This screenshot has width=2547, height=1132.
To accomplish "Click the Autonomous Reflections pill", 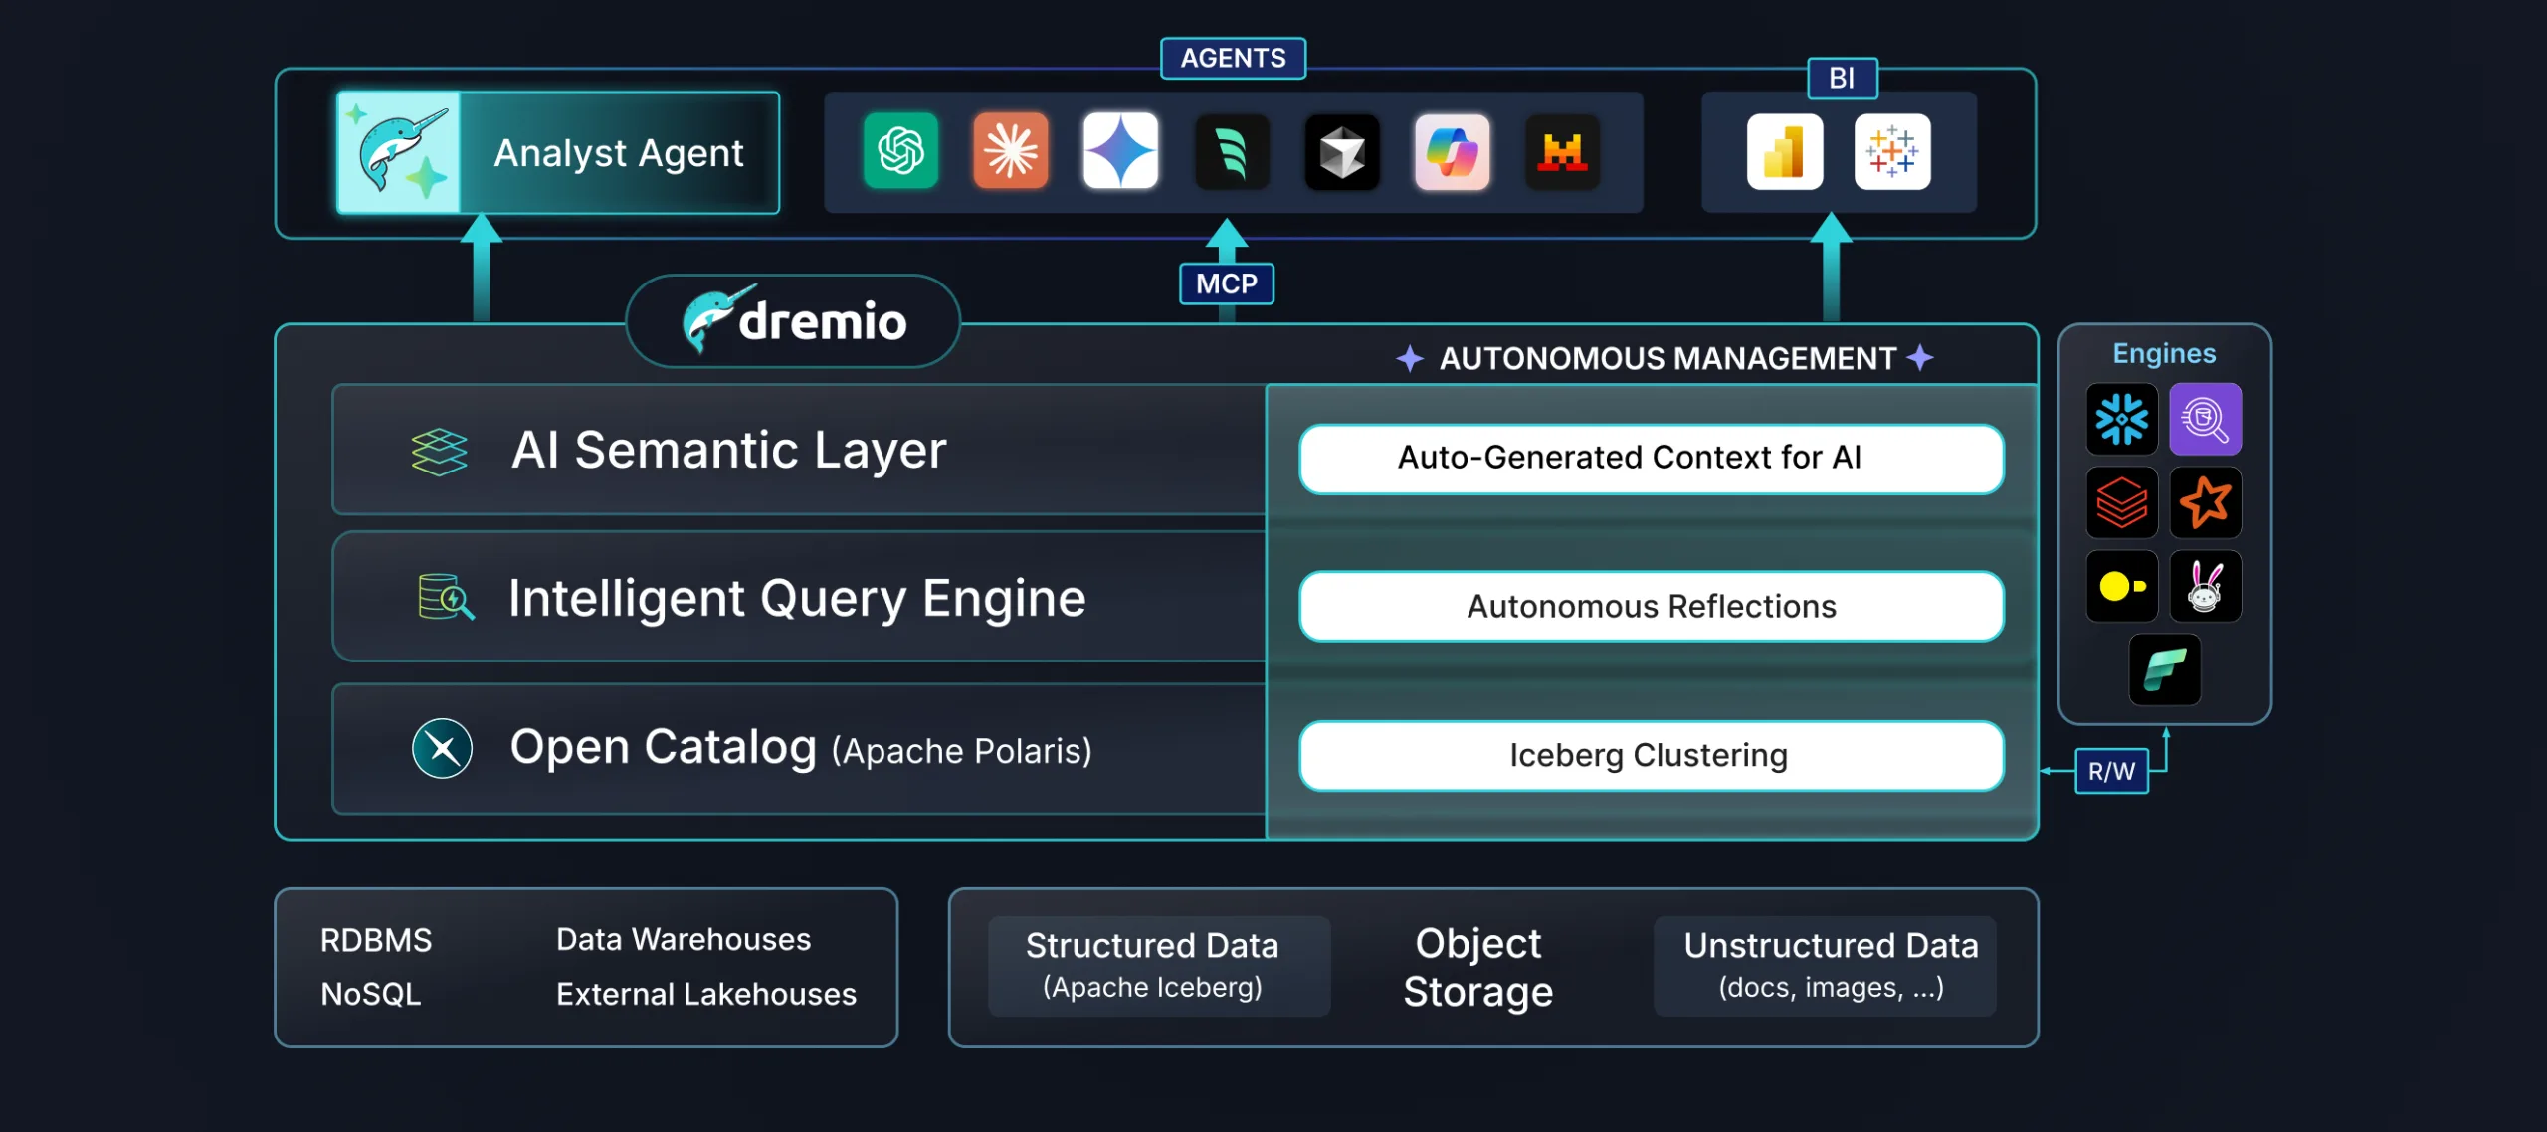I will (1651, 606).
